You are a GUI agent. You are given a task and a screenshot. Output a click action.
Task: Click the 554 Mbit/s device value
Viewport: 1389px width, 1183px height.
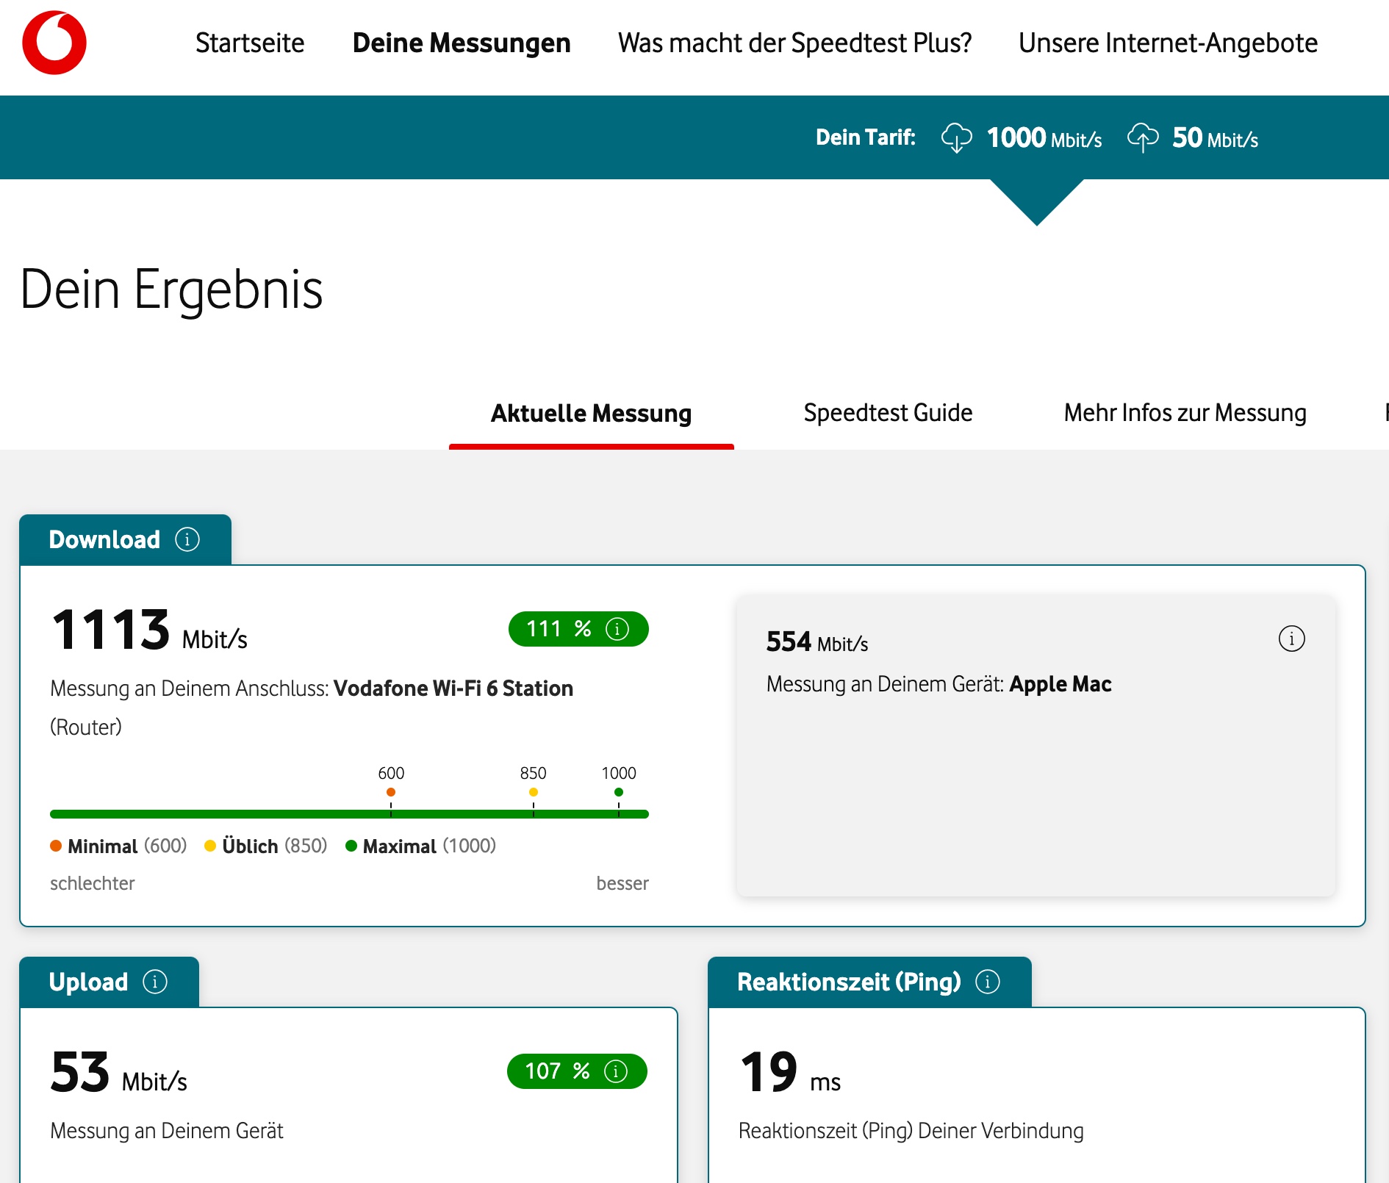[x=817, y=642]
